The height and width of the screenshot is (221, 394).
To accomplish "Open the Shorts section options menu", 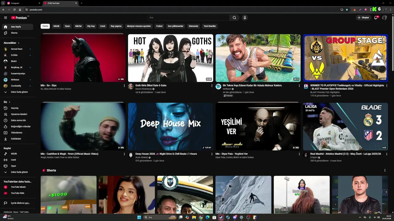I will coord(385,170).
